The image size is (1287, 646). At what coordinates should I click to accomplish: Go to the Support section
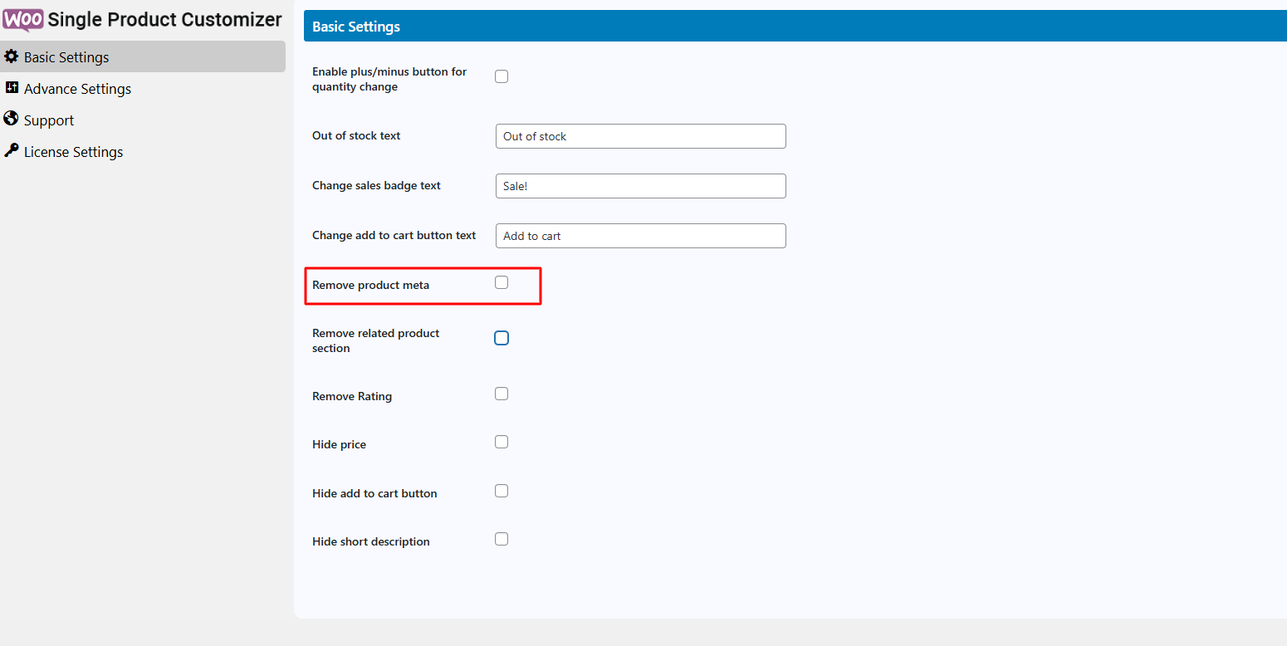click(49, 120)
